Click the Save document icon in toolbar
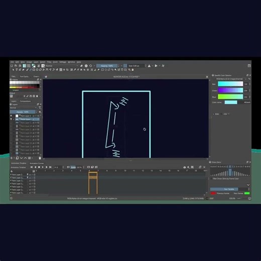This screenshot has width=261, height=261. (x=20, y=66)
